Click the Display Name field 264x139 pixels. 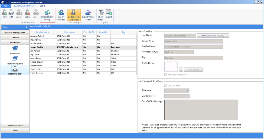click(x=194, y=42)
